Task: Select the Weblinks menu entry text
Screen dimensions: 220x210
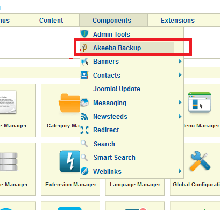Action: click(x=107, y=171)
